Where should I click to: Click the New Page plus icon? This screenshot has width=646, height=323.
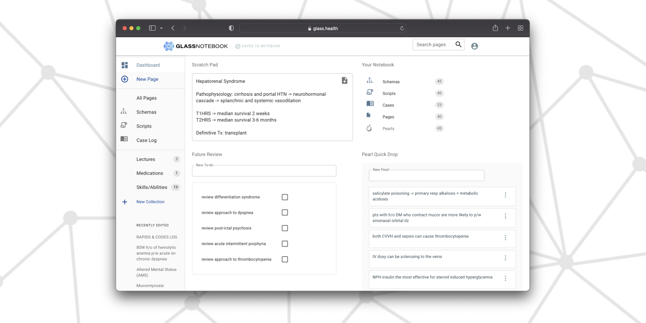(125, 79)
